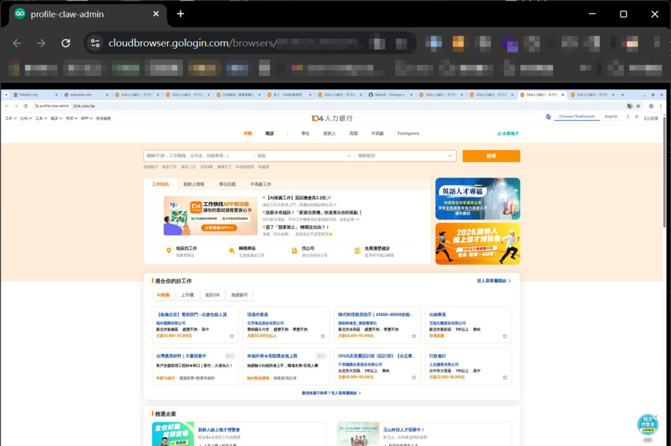
Task: Close the translate bar
Action: (636, 117)
